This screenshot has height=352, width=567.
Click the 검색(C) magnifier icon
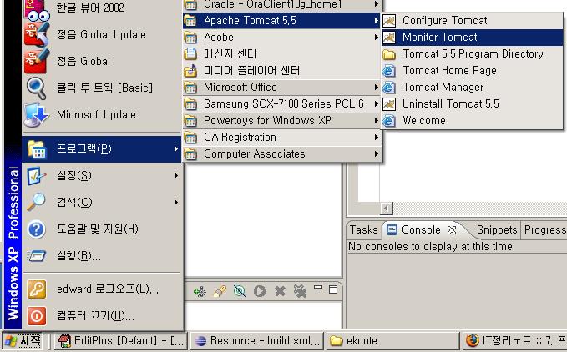coord(36,202)
